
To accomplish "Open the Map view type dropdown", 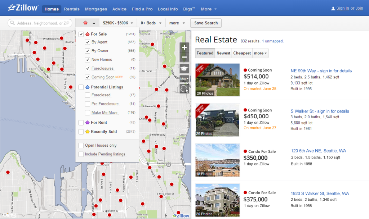I will [x=184, y=79].
